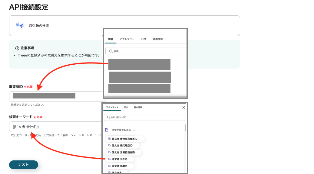314x174 pixels.
Task: Open 基本情報 tab in the lower panel
Action: 138,108
